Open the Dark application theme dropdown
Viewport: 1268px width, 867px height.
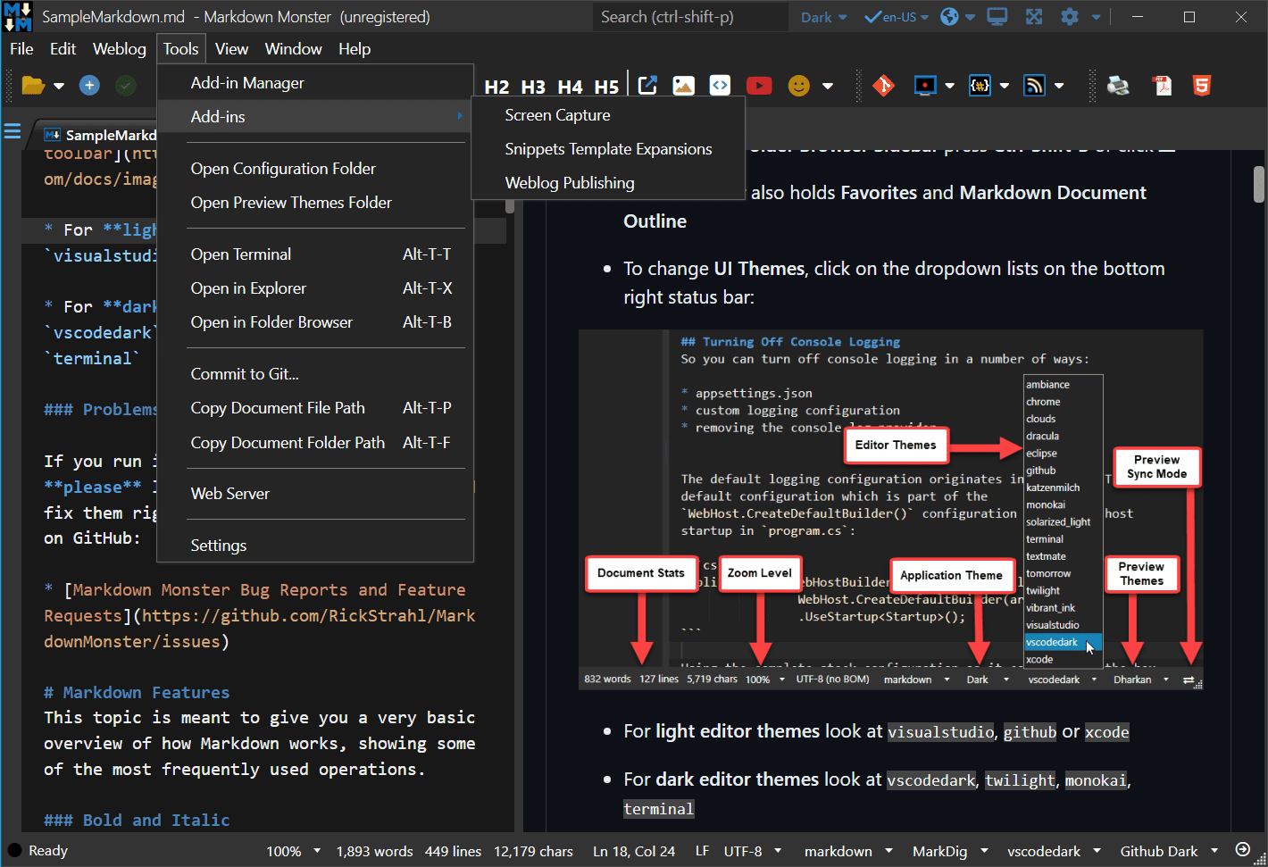tap(823, 17)
